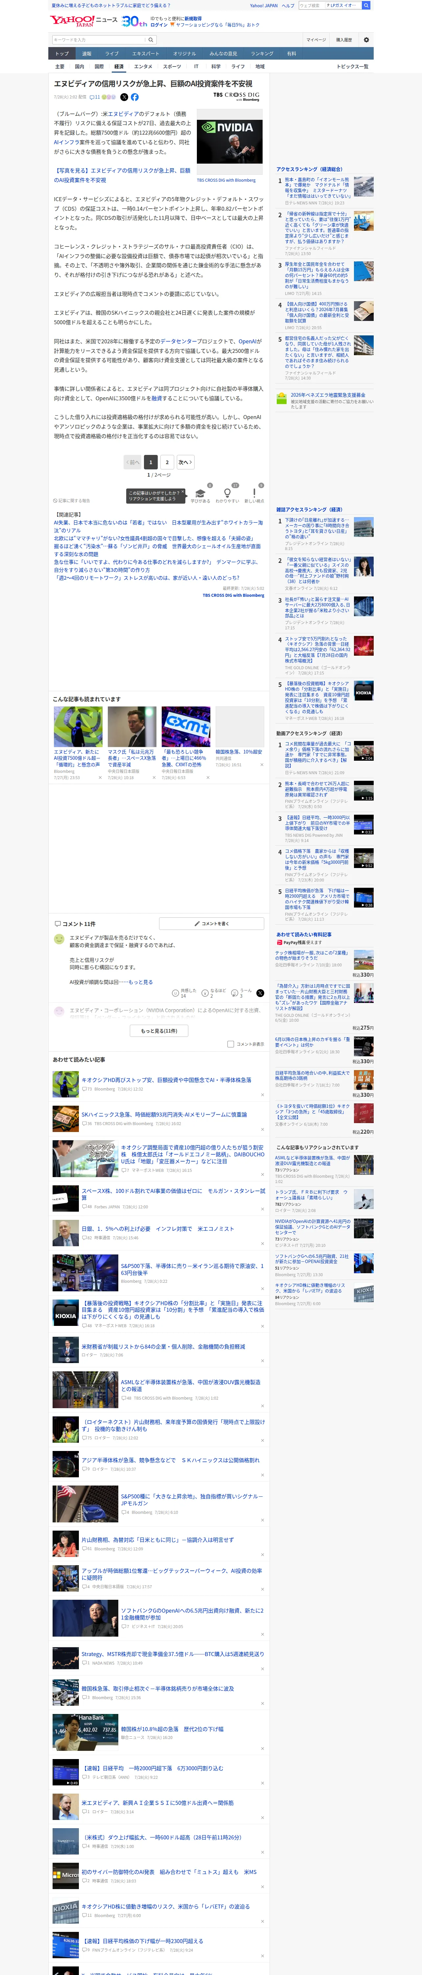Click the news keyword search input field
This screenshot has height=1975, width=422.
(99, 40)
